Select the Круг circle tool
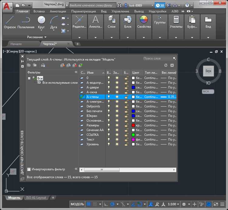This screenshot has width=228, height=210. pyautogui.click(x=41, y=22)
